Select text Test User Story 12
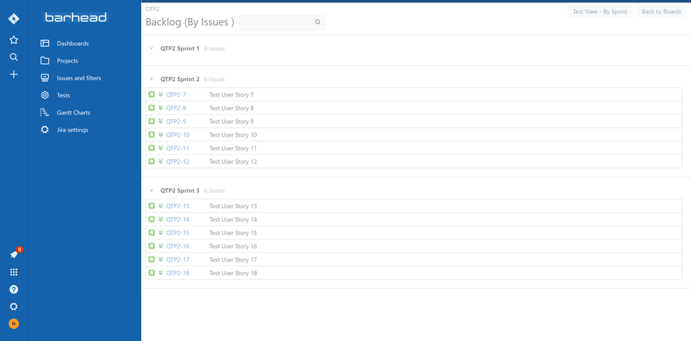This screenshot has width=691, height=341. point(233,162)
